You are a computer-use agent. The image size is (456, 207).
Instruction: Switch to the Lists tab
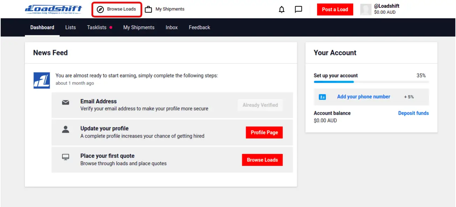70,27
